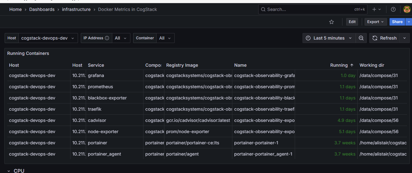This screenshot has height=173, width=412.
Task: Click the cogstack-observability-grafa name cell
Action: pos(264,75)
